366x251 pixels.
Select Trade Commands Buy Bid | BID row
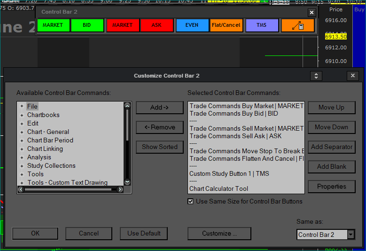[246, 113]
